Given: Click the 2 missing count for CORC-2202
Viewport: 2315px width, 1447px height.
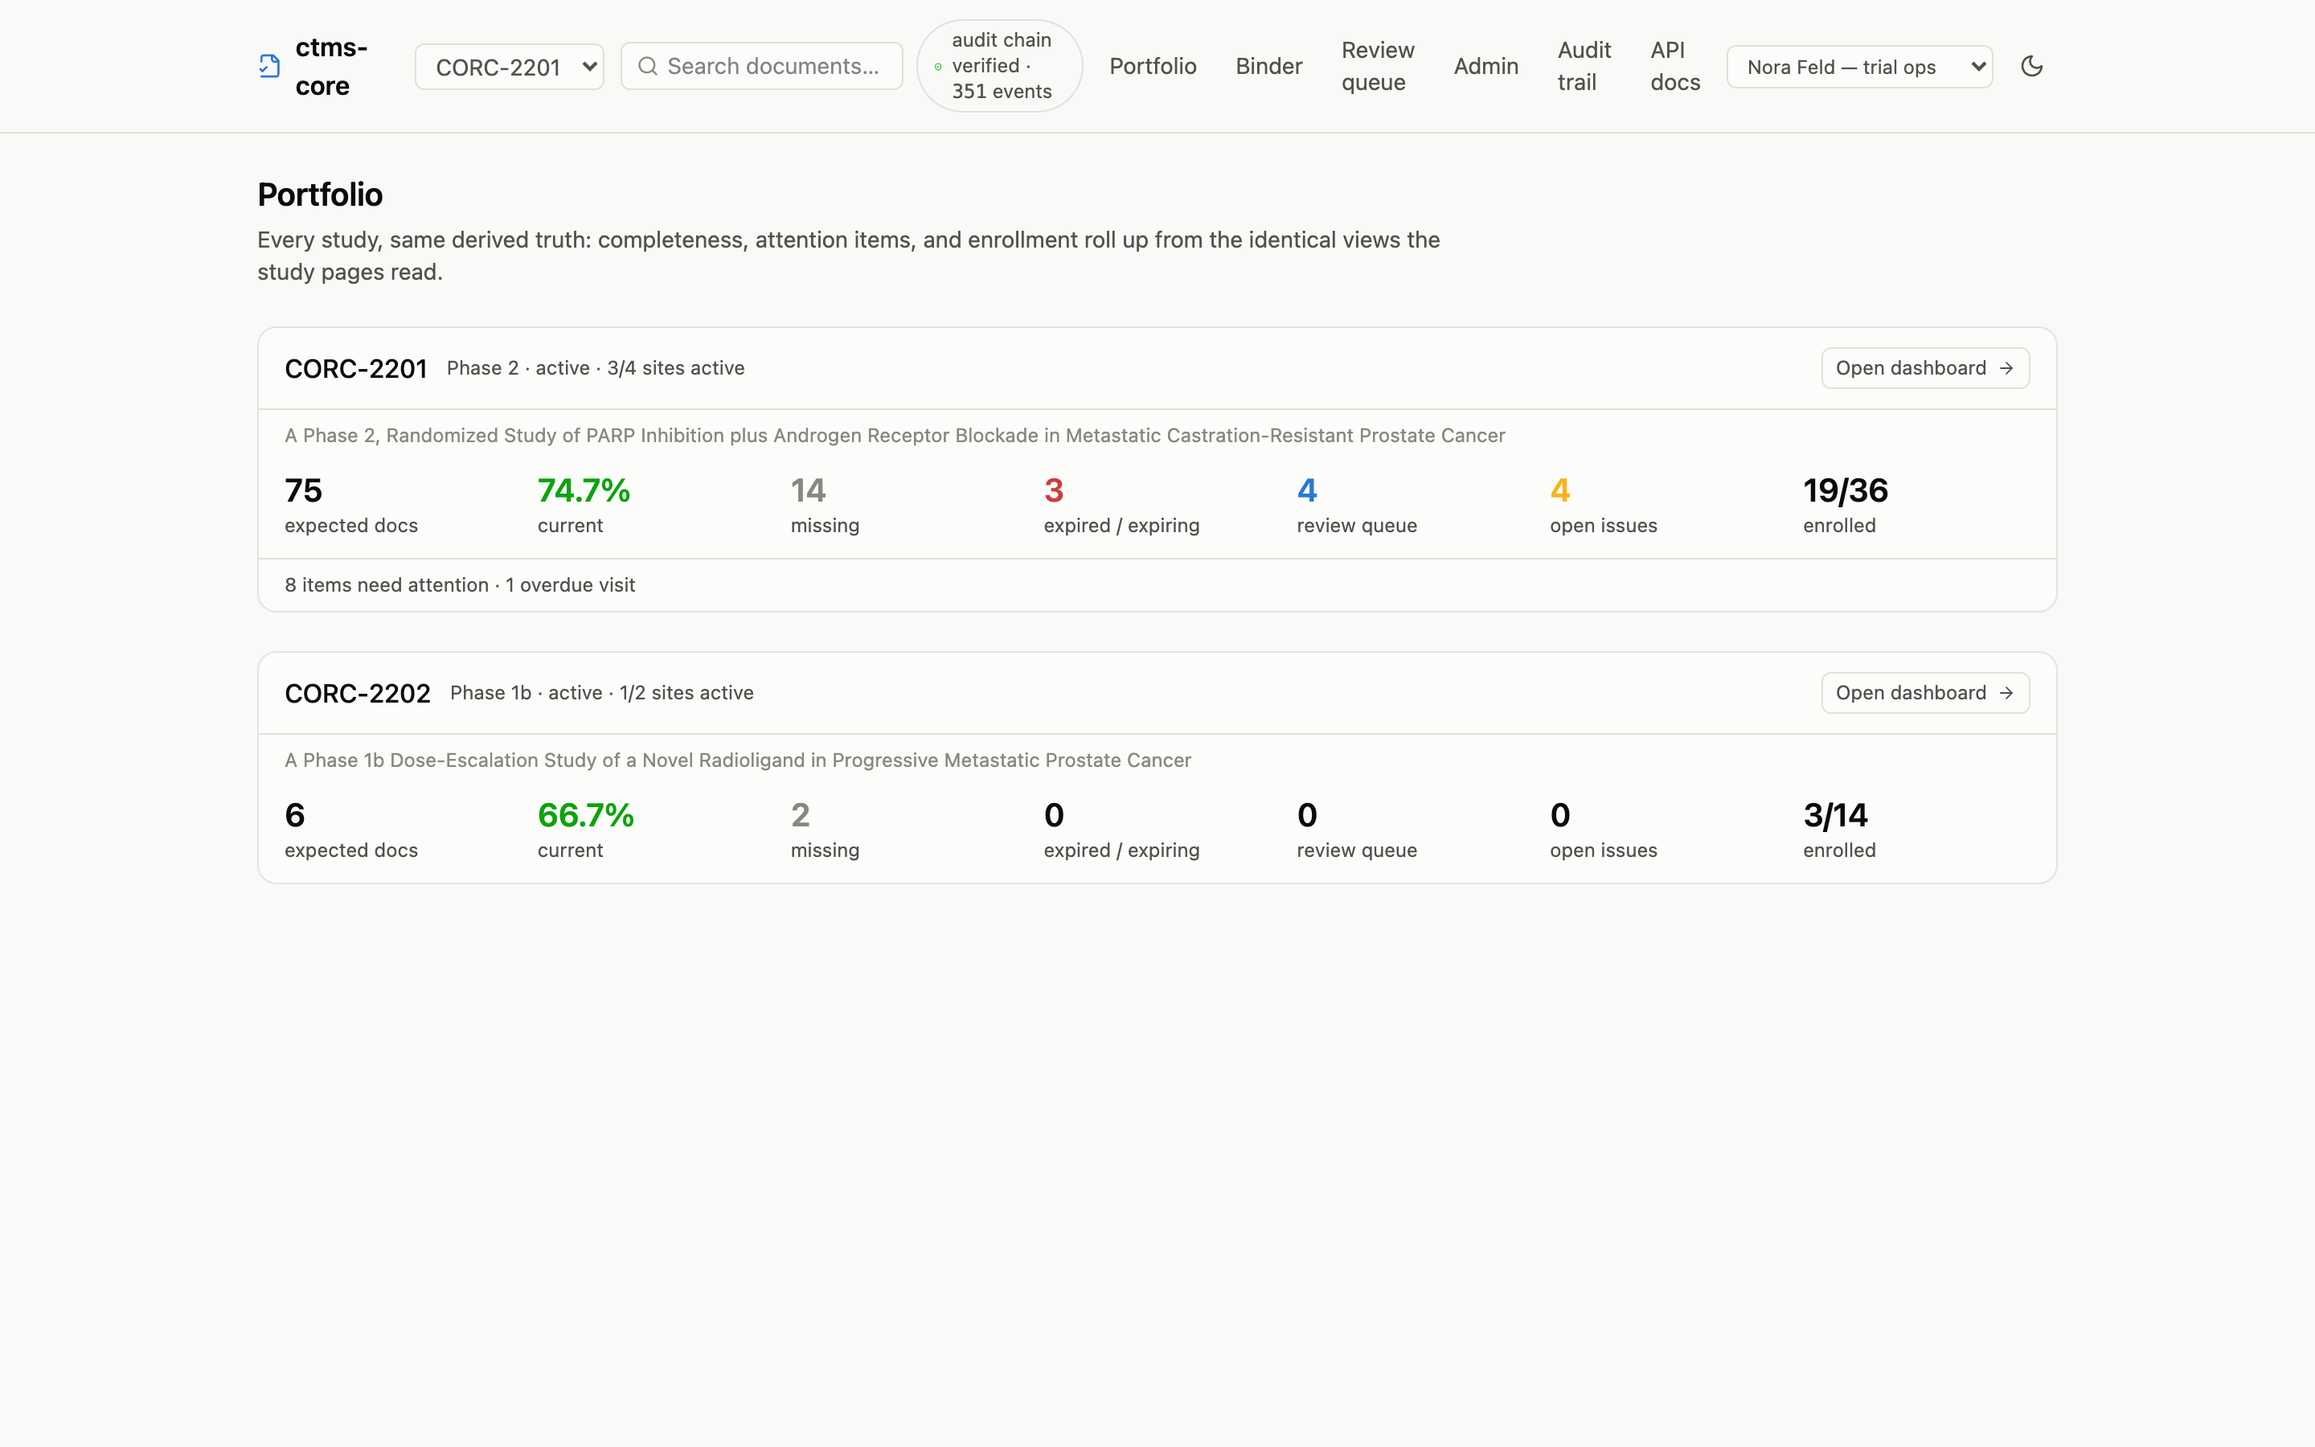Looking at the screenshot, I should (801, 815).
